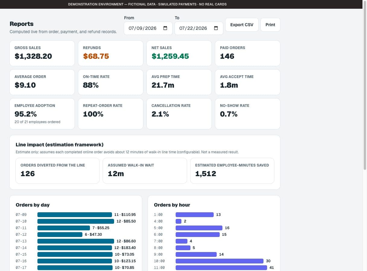The image size is (367, 271).
Task: Select the Average Order value $9.10
Action: (25, 85)
